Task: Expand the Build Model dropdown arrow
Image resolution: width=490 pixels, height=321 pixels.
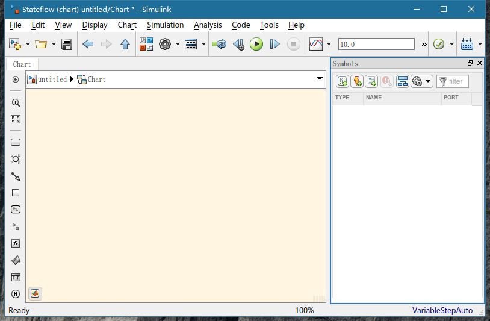Action: pos(480,44)
